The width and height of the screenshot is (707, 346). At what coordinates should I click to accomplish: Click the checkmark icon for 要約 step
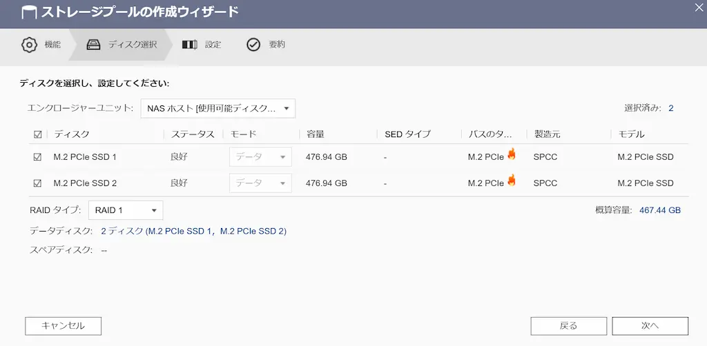coord(253,45)
